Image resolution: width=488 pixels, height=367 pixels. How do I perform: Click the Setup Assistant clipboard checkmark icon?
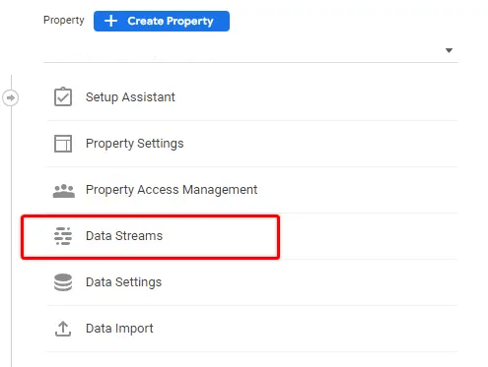[x=63, y=96]
